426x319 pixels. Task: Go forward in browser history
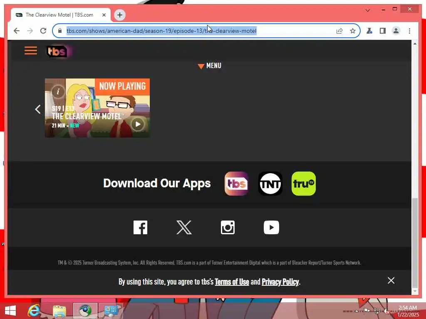click(x=30, y=31)
